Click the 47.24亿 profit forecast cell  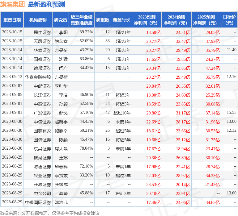coord(213,68)
